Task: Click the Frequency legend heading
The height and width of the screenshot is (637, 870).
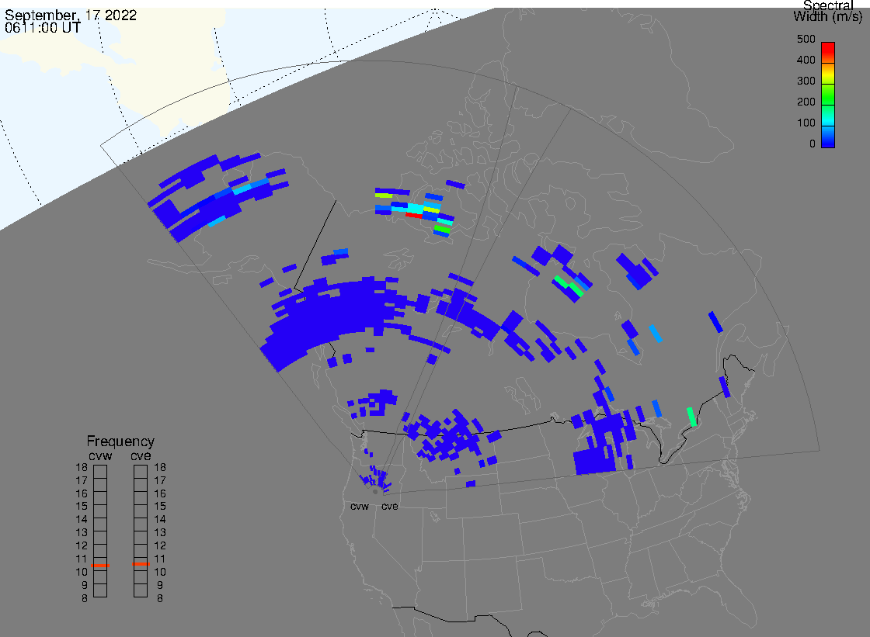Action: [120, 441]
